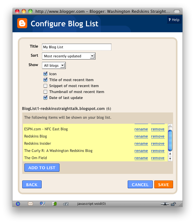Select 'The Om Field' list row text

[x=36, y=158]
